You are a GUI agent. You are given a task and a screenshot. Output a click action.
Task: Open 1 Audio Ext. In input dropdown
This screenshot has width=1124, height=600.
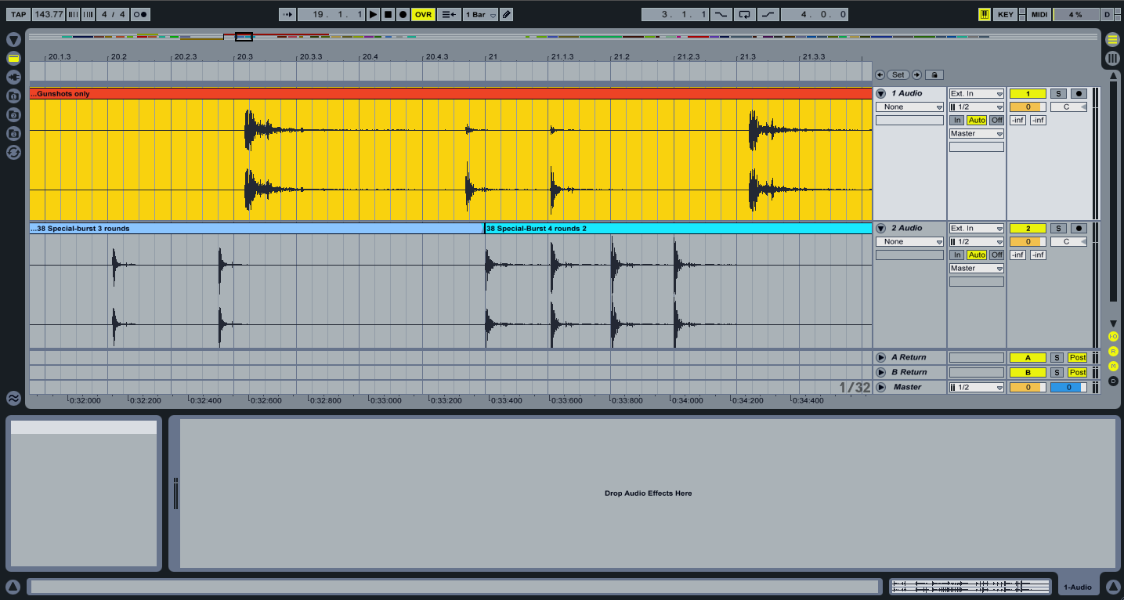[x=976, y=93]
